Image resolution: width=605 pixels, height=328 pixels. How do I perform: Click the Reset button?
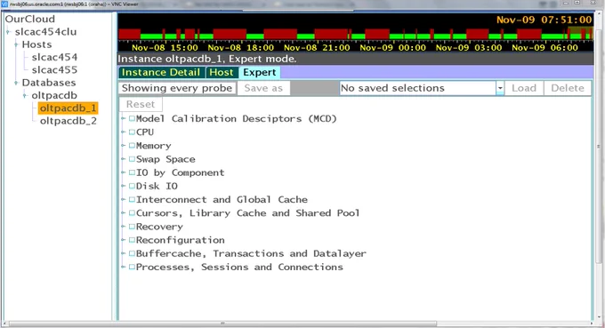coord(141,105)
